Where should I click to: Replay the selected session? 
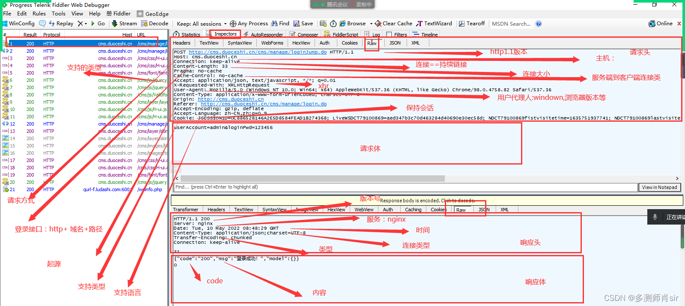[x=61, y=24]
